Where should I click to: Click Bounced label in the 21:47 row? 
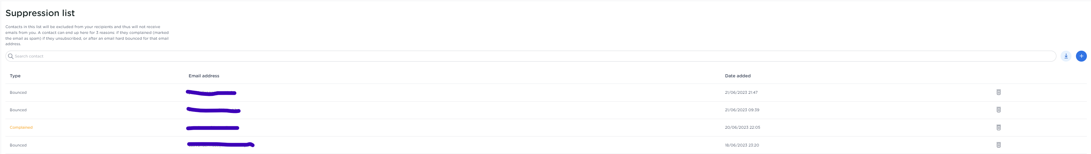click(x=18, y=93)
